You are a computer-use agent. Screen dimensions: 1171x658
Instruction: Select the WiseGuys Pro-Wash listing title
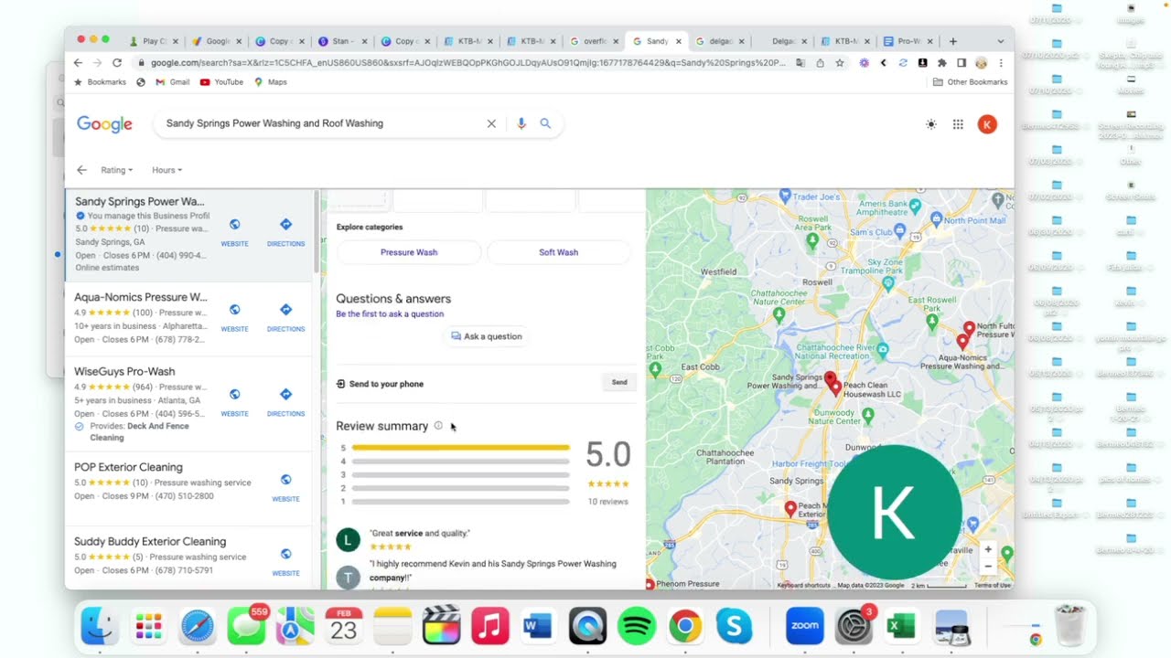click(124, 372)
